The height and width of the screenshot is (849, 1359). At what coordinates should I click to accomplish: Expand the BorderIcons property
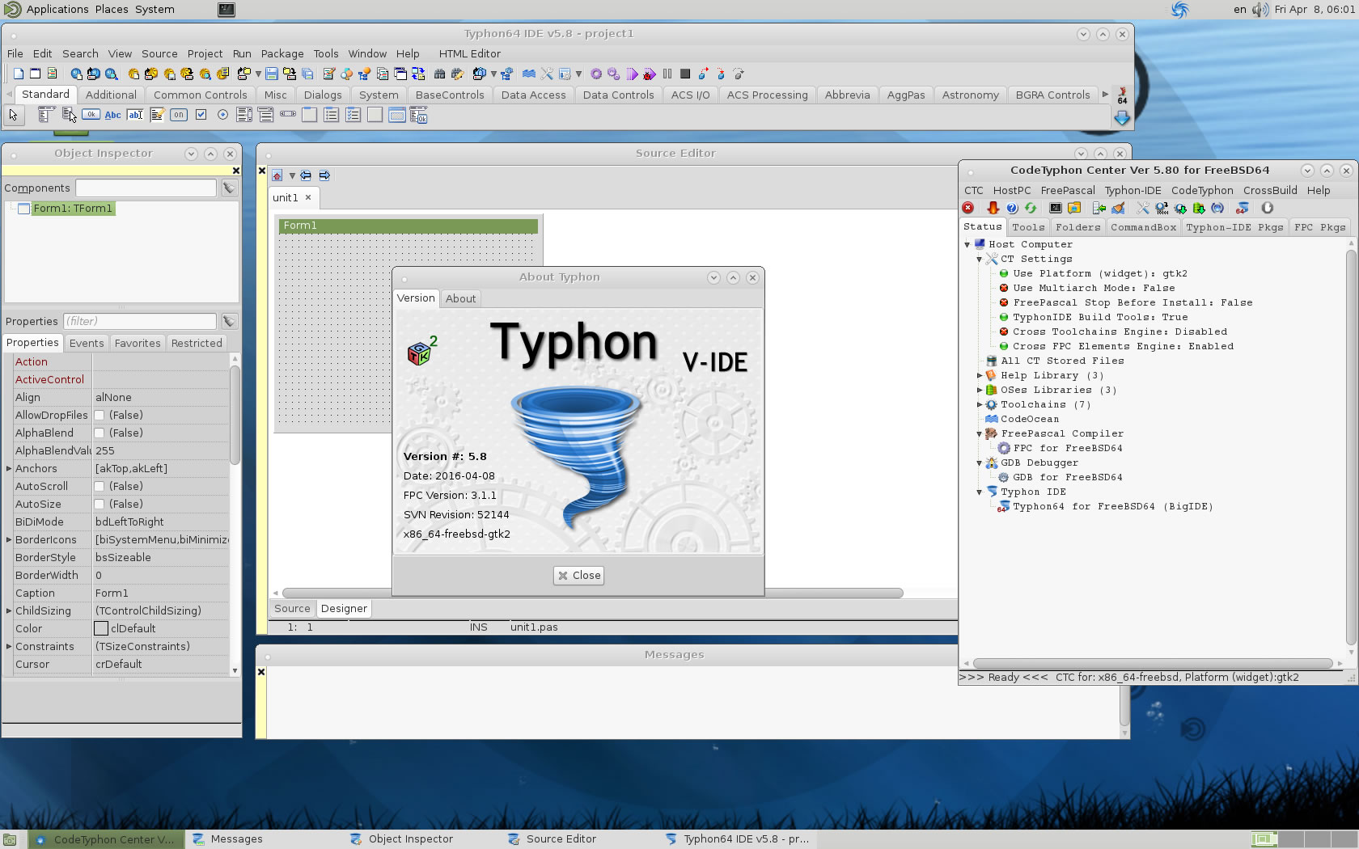click(9, 540)
